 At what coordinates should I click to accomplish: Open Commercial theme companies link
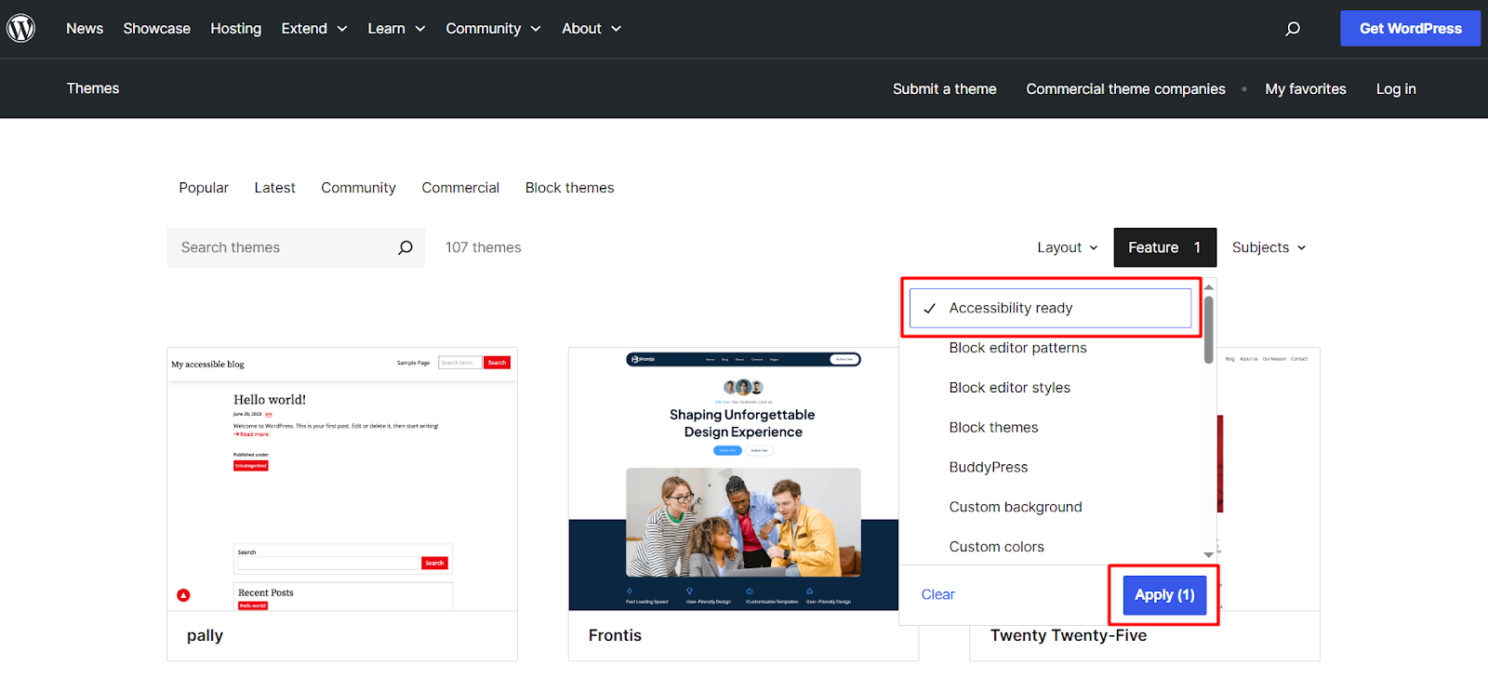coord(1125,89)
